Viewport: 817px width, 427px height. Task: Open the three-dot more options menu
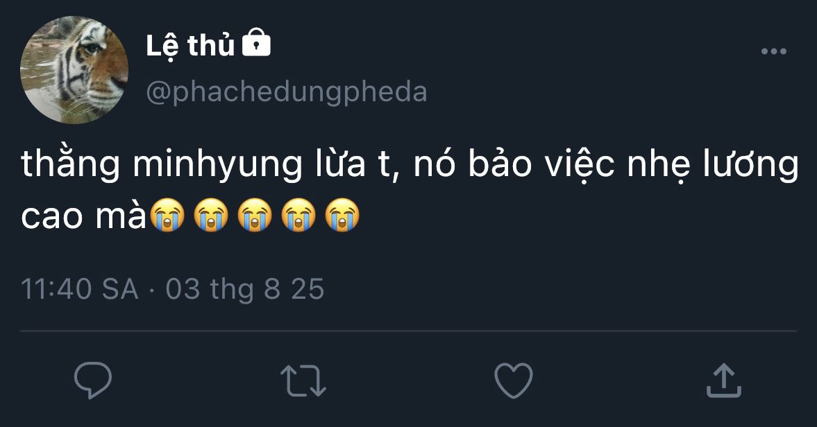click(x=773, y=51)
